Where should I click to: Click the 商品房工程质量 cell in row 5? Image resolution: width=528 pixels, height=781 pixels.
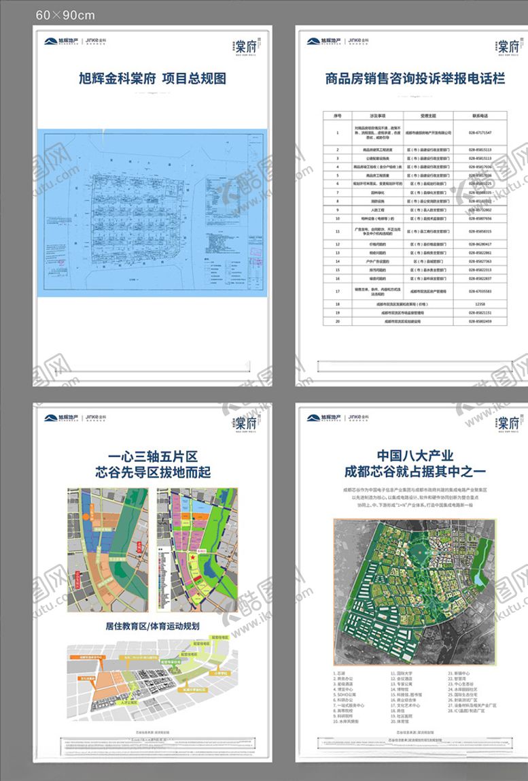point(378,176)
